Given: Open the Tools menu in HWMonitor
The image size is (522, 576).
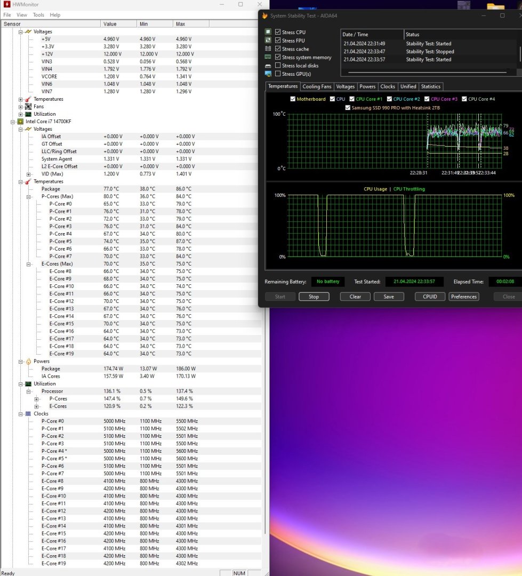Looking at the screenshot, I should tap(38, 15).
